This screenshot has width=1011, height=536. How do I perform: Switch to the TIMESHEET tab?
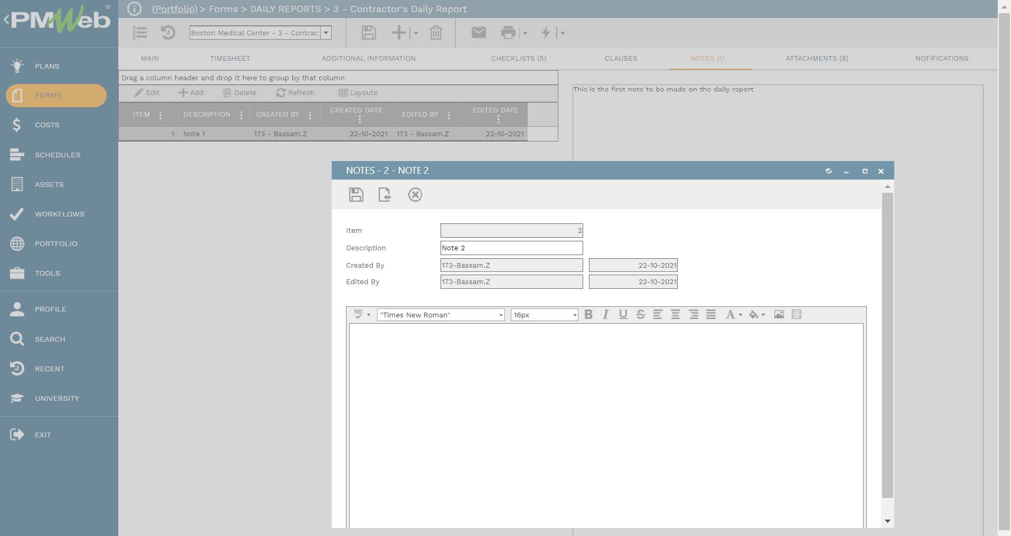click(230, 58)
